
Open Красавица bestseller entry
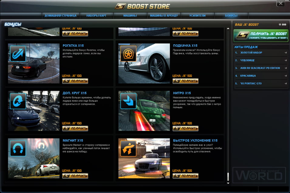tap(261, 76)
